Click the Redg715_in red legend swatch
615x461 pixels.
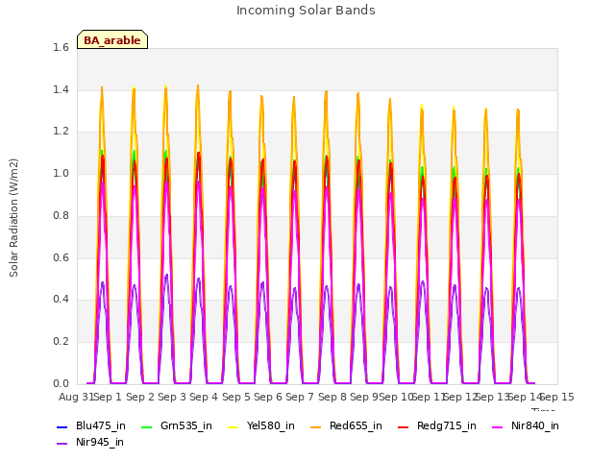[x=404, y=427]
